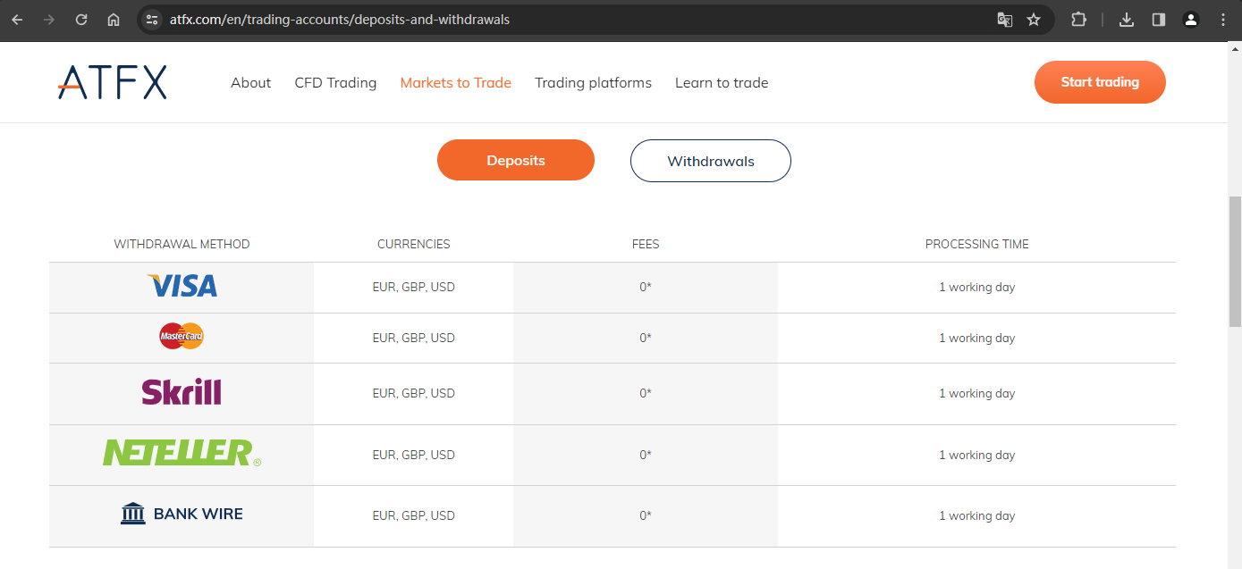This screenshot has height=569, width=1242.
Task: Click the NETELLER logo
Action: point(182,453)
